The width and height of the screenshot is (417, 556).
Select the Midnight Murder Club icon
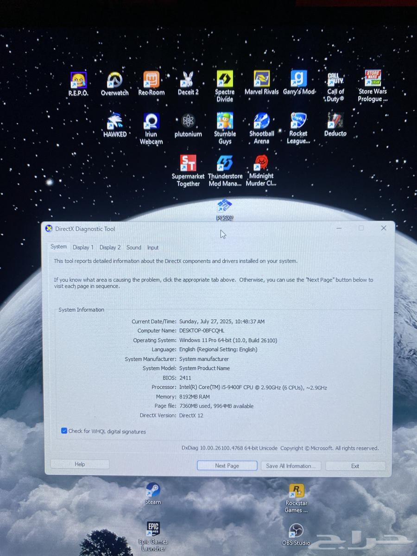pos(261,171)
